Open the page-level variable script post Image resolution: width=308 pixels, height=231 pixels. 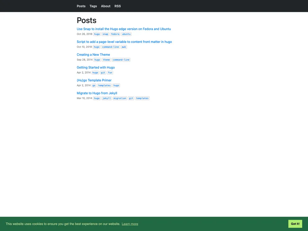124,42
